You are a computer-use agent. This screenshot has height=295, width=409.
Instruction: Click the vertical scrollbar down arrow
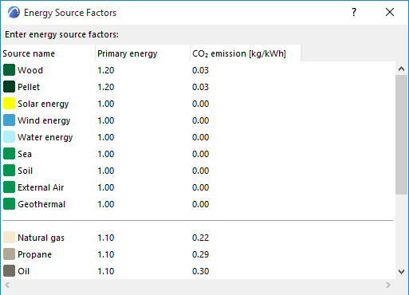point(401,272)
